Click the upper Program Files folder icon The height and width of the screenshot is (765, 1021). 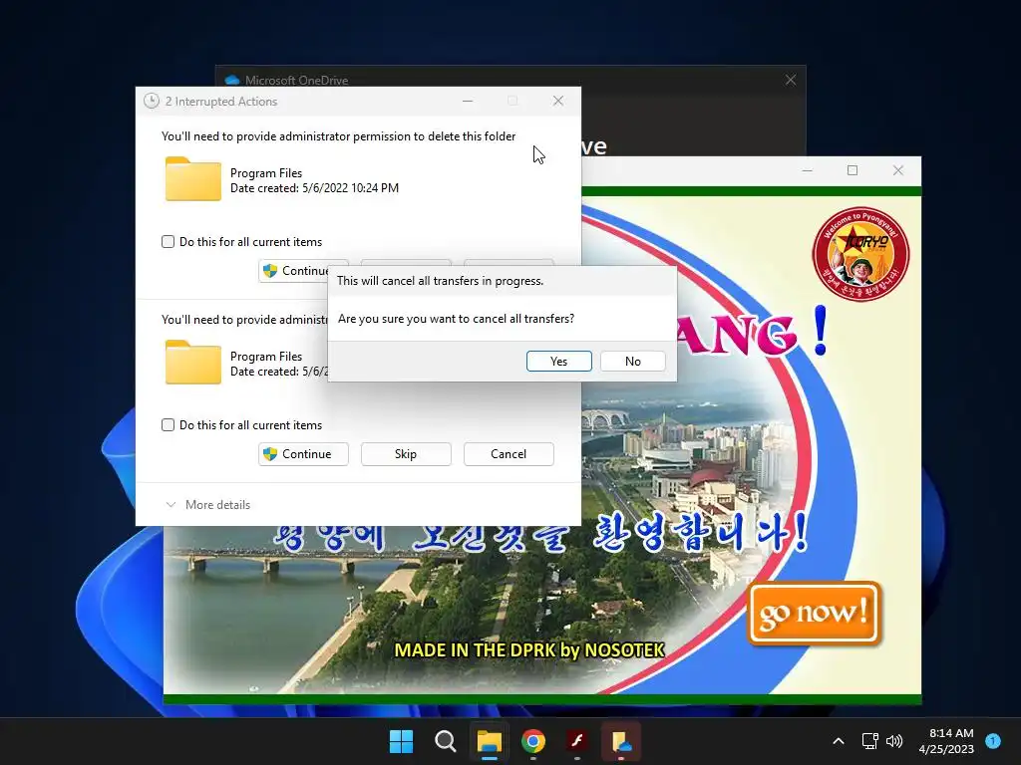click(x=192, y=179)
